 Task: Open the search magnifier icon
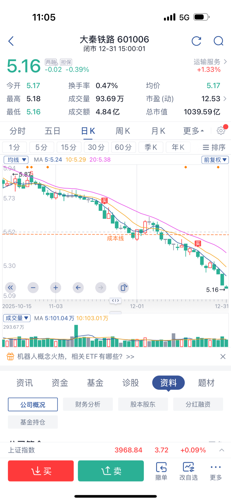(218, 41)
